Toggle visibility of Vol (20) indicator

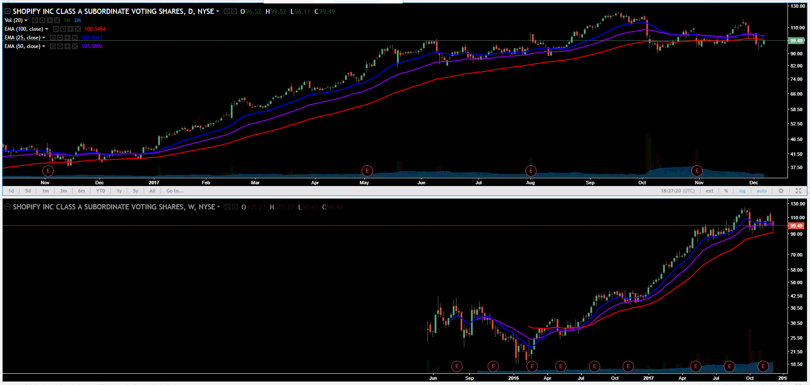pos(35,20)
